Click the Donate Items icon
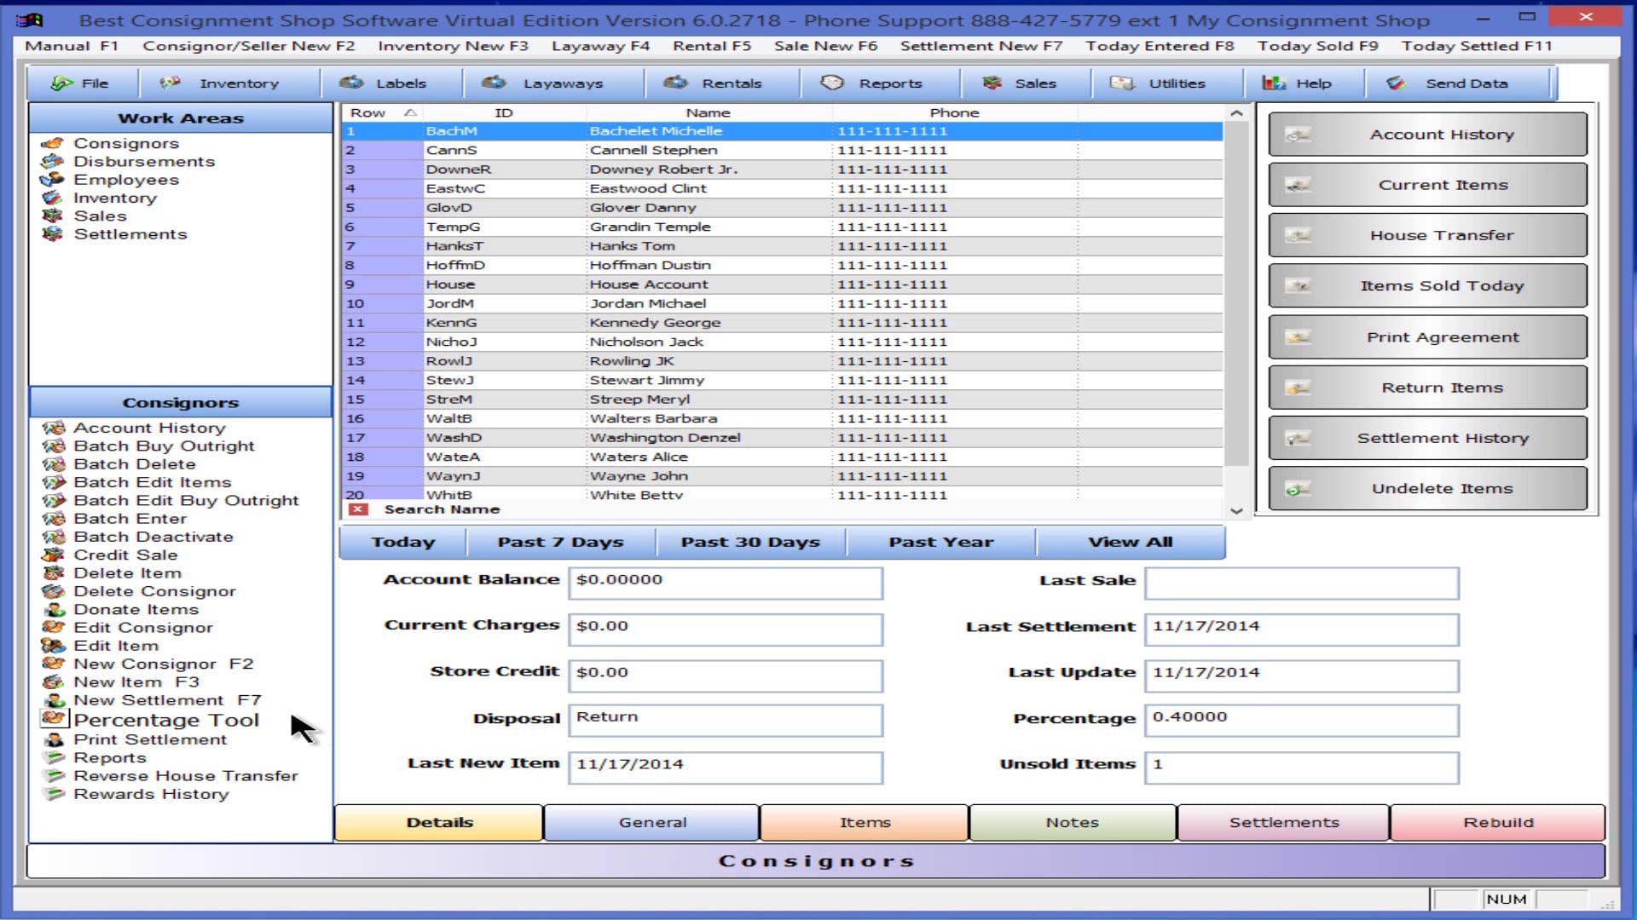This screenshot has height=920, width=1637. [54, 609]
